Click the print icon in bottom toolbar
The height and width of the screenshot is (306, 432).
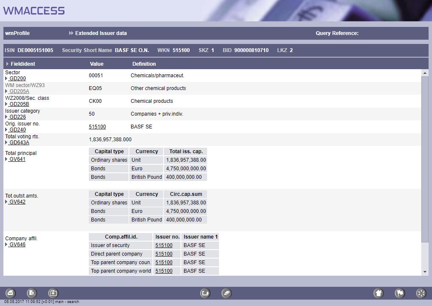click(x=11, y=293)
